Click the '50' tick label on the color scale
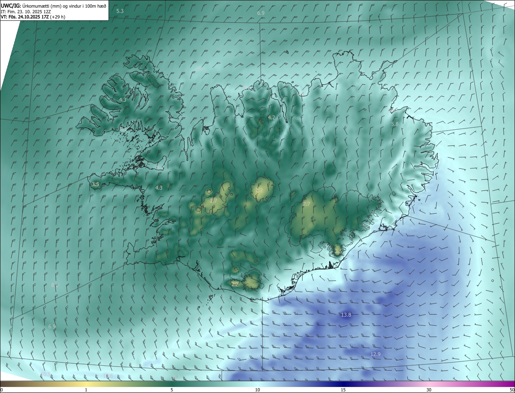The width and height of the screenshot is (515, 393). [512, 390]
